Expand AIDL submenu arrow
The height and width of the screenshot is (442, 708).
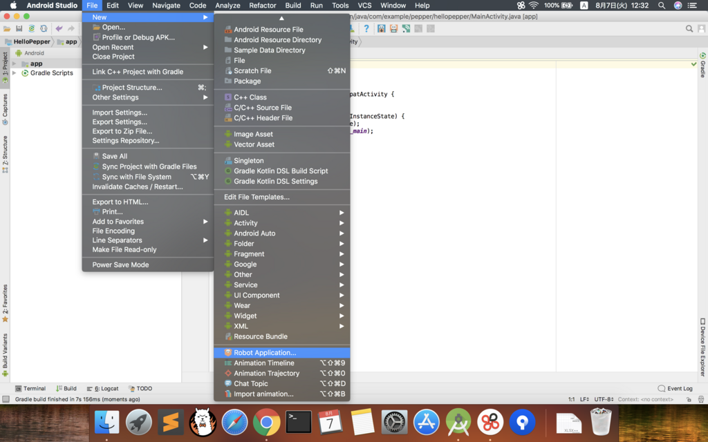click(342, 213)
